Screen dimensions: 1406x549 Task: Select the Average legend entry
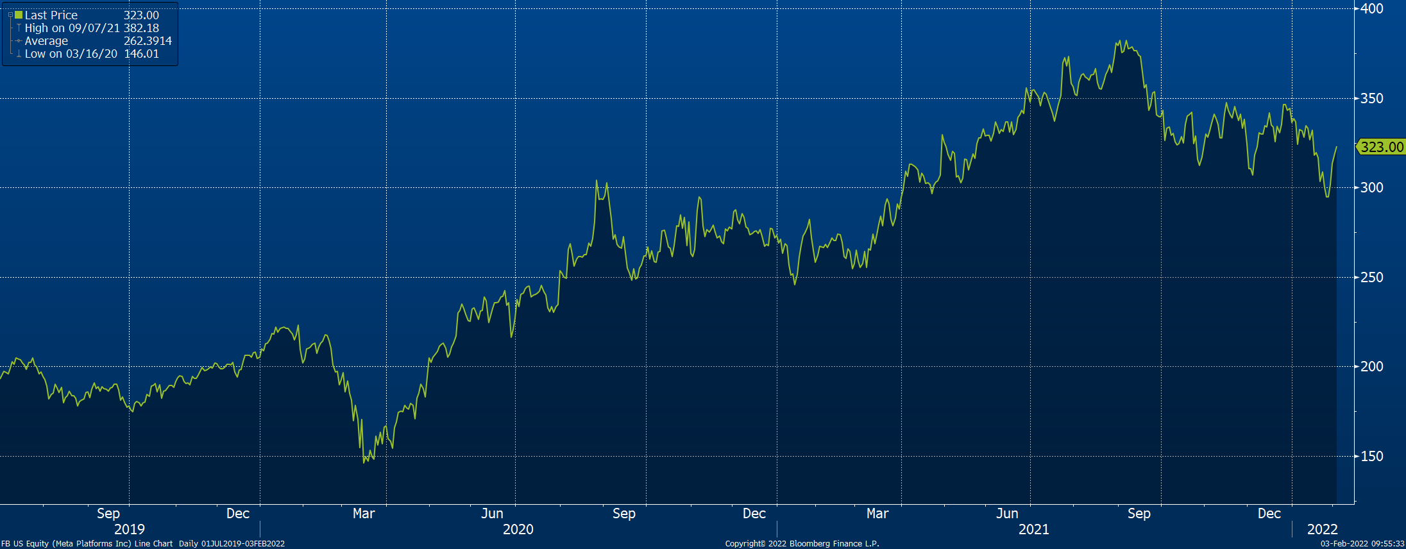click(46, 41)
